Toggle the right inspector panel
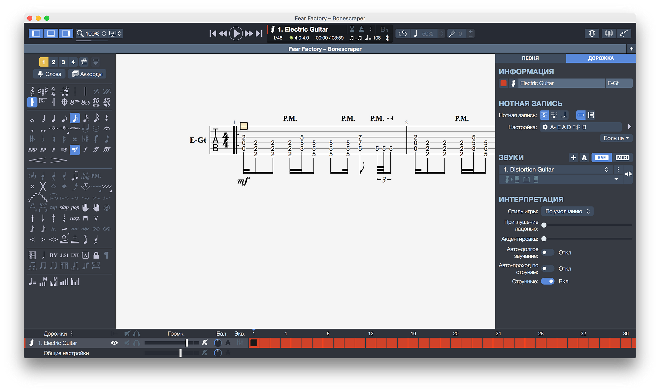Viewport: 660px width, 392px height. point(66,34)
